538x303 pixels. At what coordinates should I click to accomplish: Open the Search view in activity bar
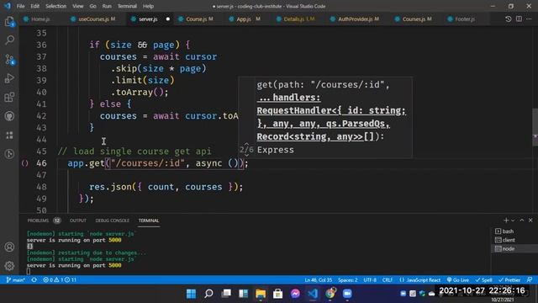coord(9,40)
